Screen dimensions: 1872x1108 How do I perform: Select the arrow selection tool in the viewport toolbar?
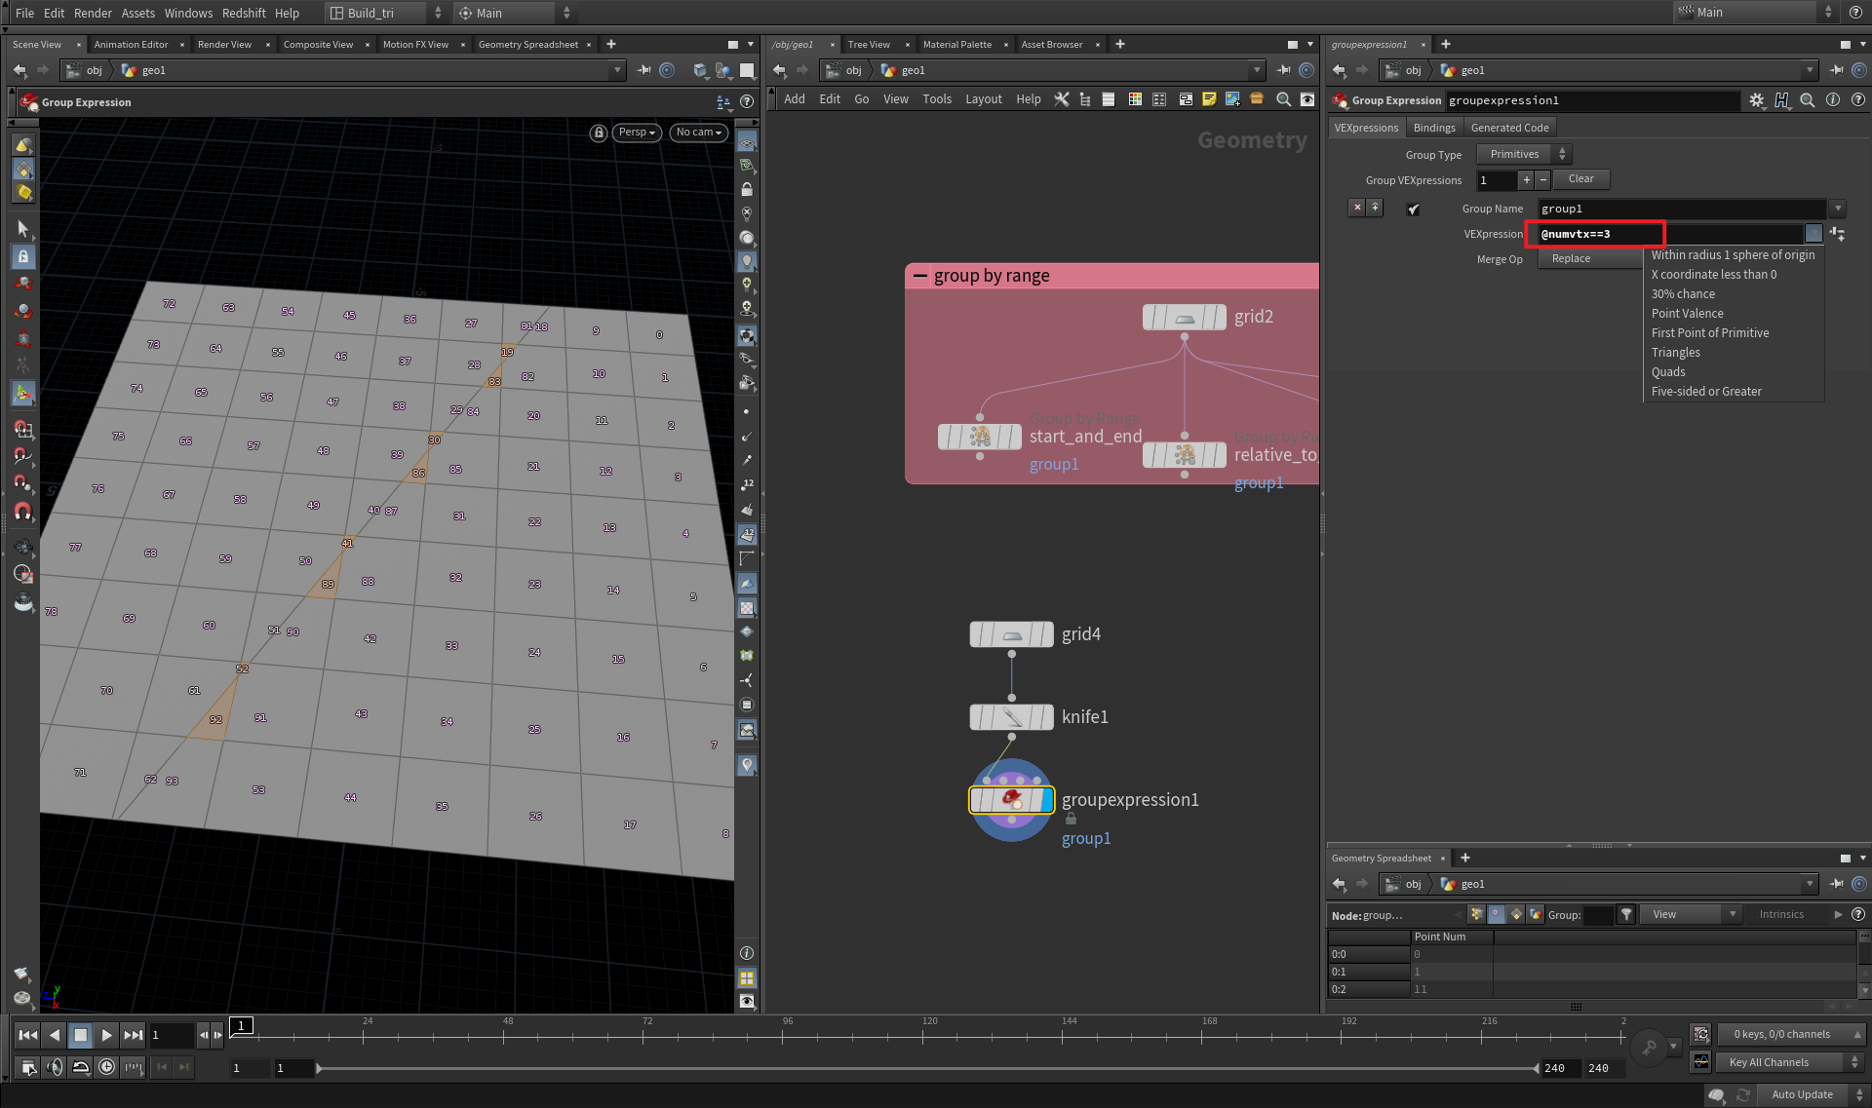(x=23, y=229)
